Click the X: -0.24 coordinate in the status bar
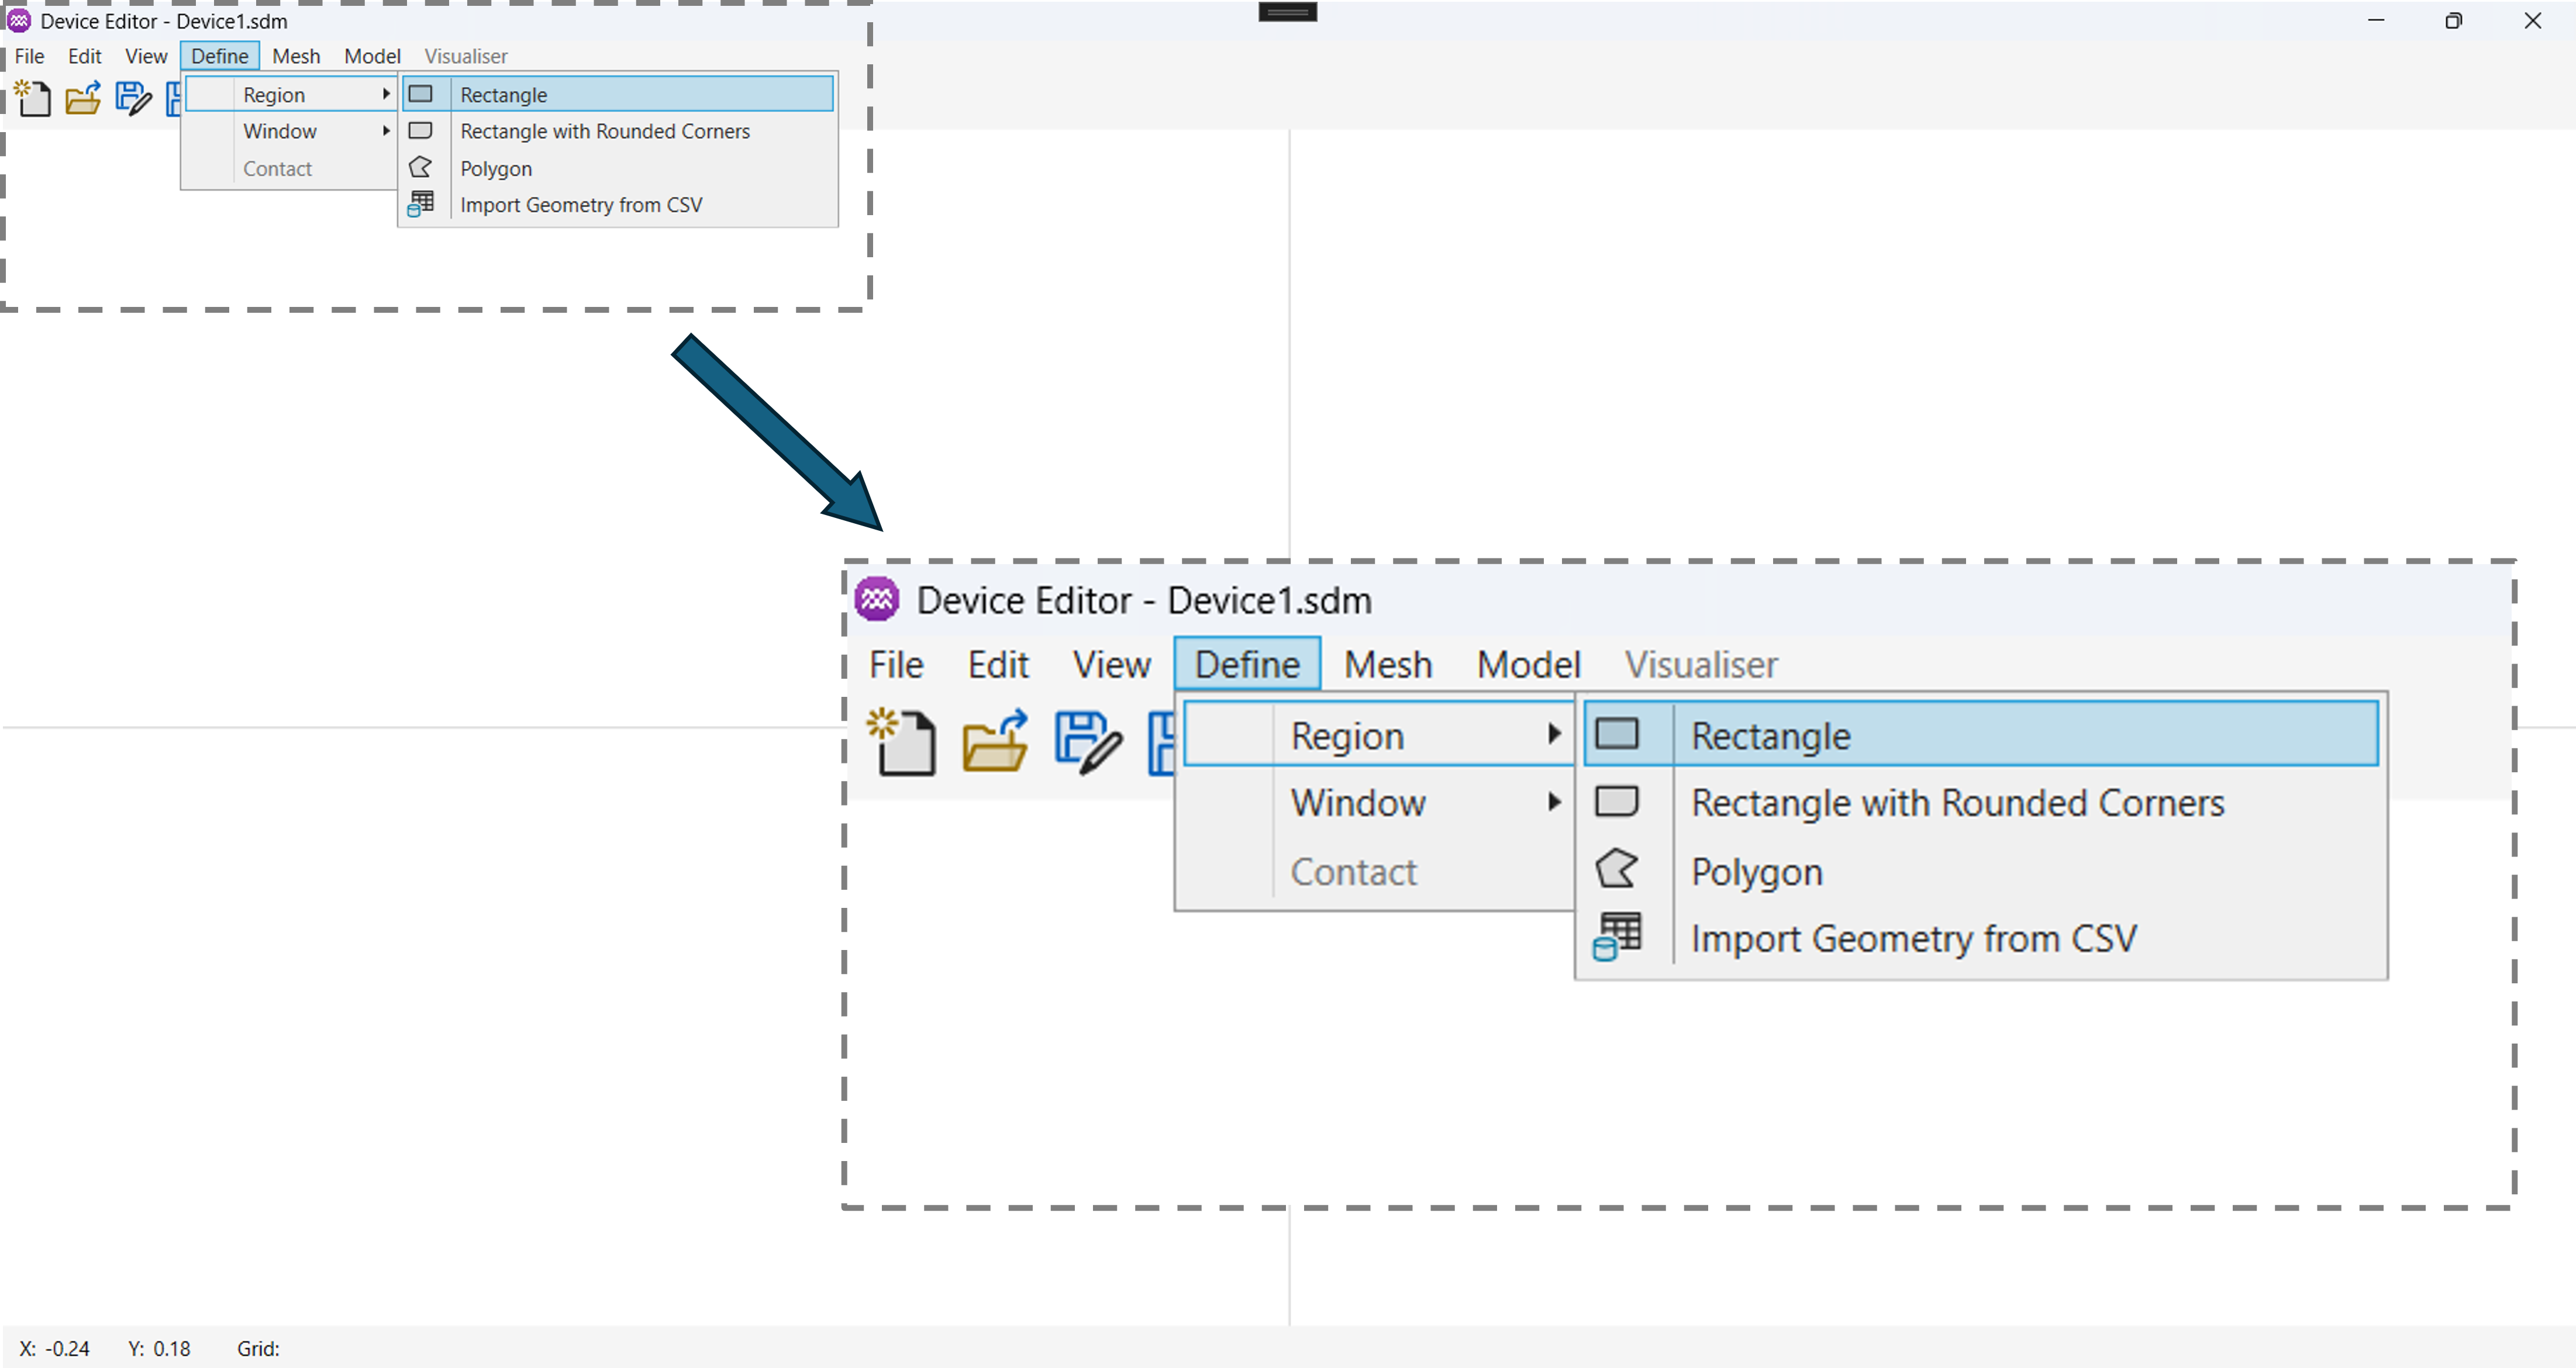 pyautogui.click(x=55, y=1348)
